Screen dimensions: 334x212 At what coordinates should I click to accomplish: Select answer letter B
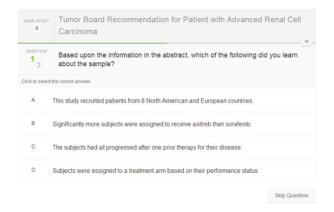click(x=33, y=124)
